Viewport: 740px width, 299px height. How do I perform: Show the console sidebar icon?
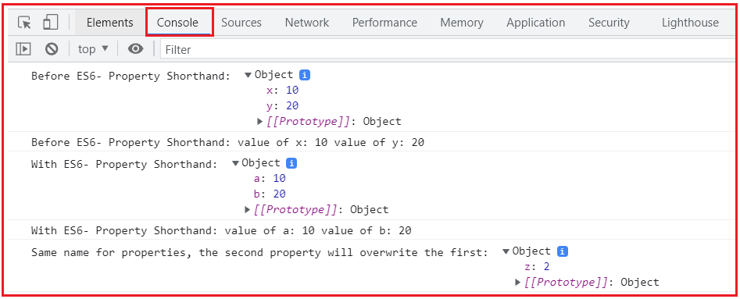(23, 49)
